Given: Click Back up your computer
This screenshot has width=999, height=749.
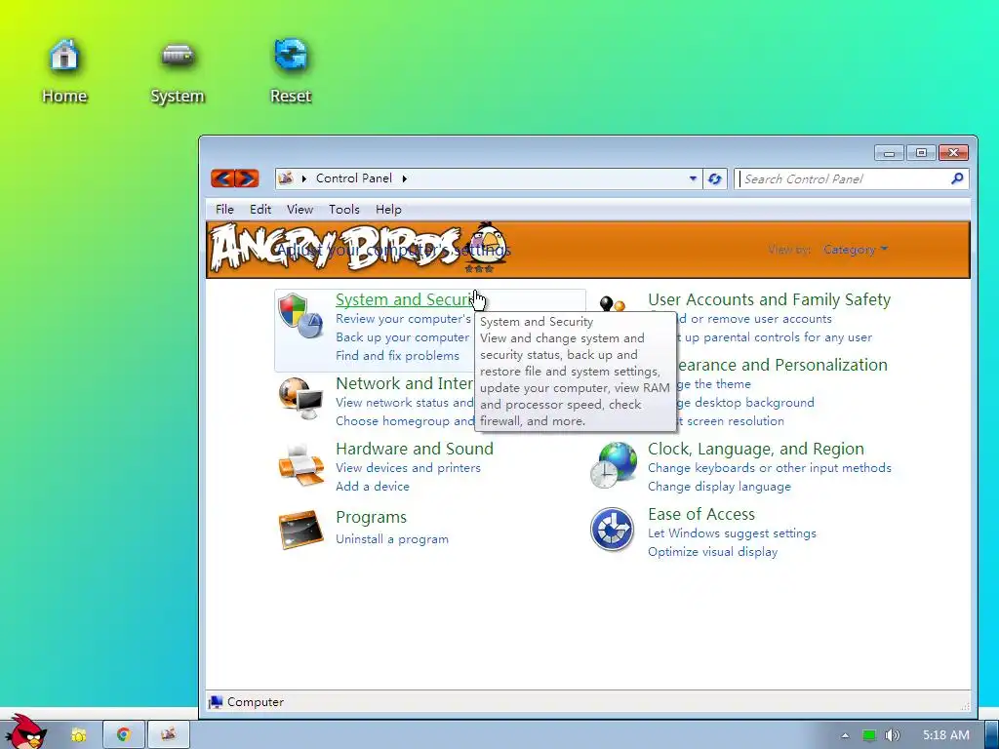Looking at the screenshot, I should pos(402,337).
